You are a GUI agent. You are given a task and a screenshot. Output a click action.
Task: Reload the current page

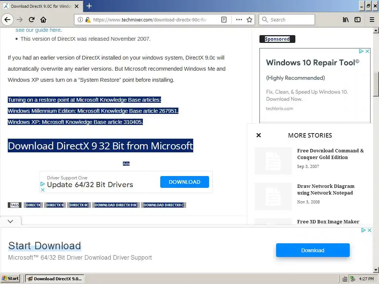[x=31, y=20]
